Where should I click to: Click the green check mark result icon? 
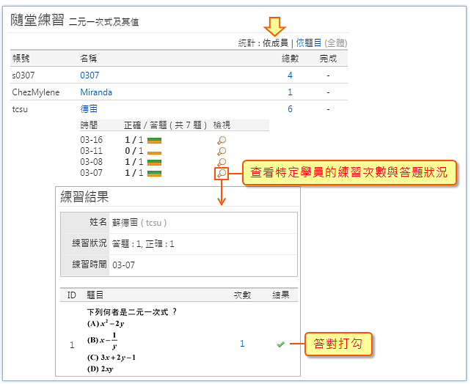280,344
